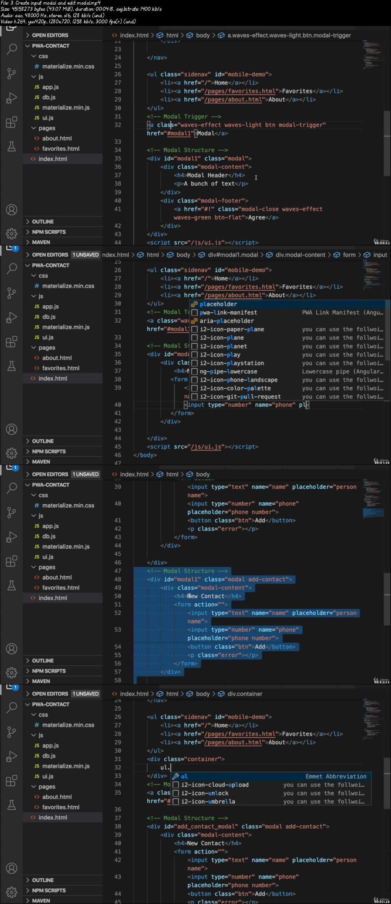Click property icon beside 'aria-placeholder' suggestion
The width and height of the screenshot is (391, 904).
[x=194, y=321]
